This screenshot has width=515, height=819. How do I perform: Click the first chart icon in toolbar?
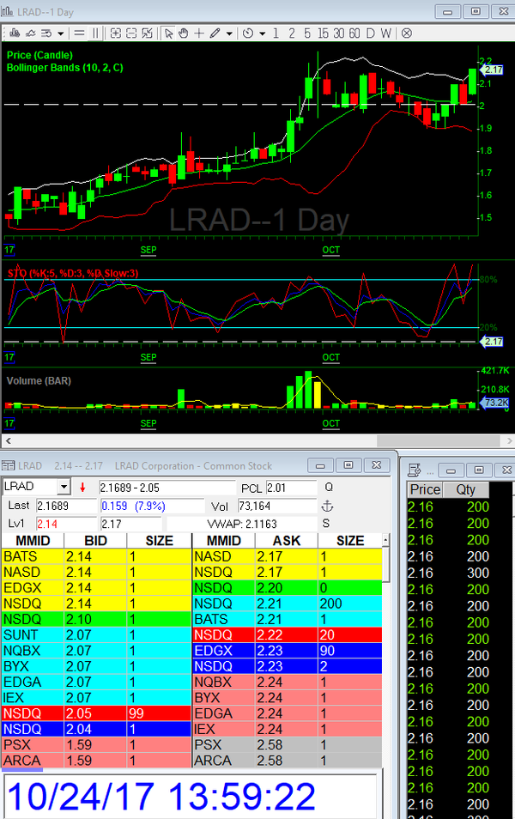(x=11, y=33)
